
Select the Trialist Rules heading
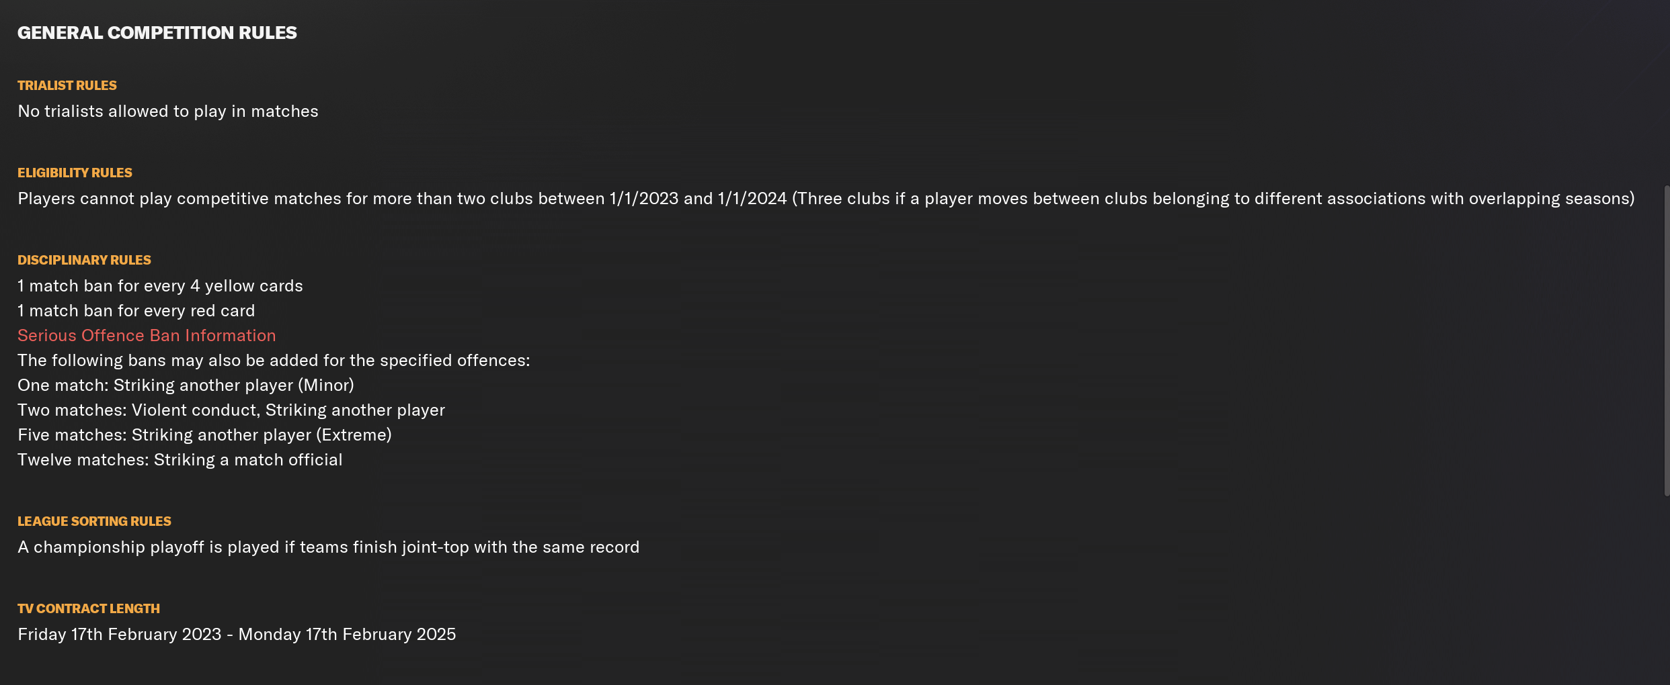click(x=67, y=85)
